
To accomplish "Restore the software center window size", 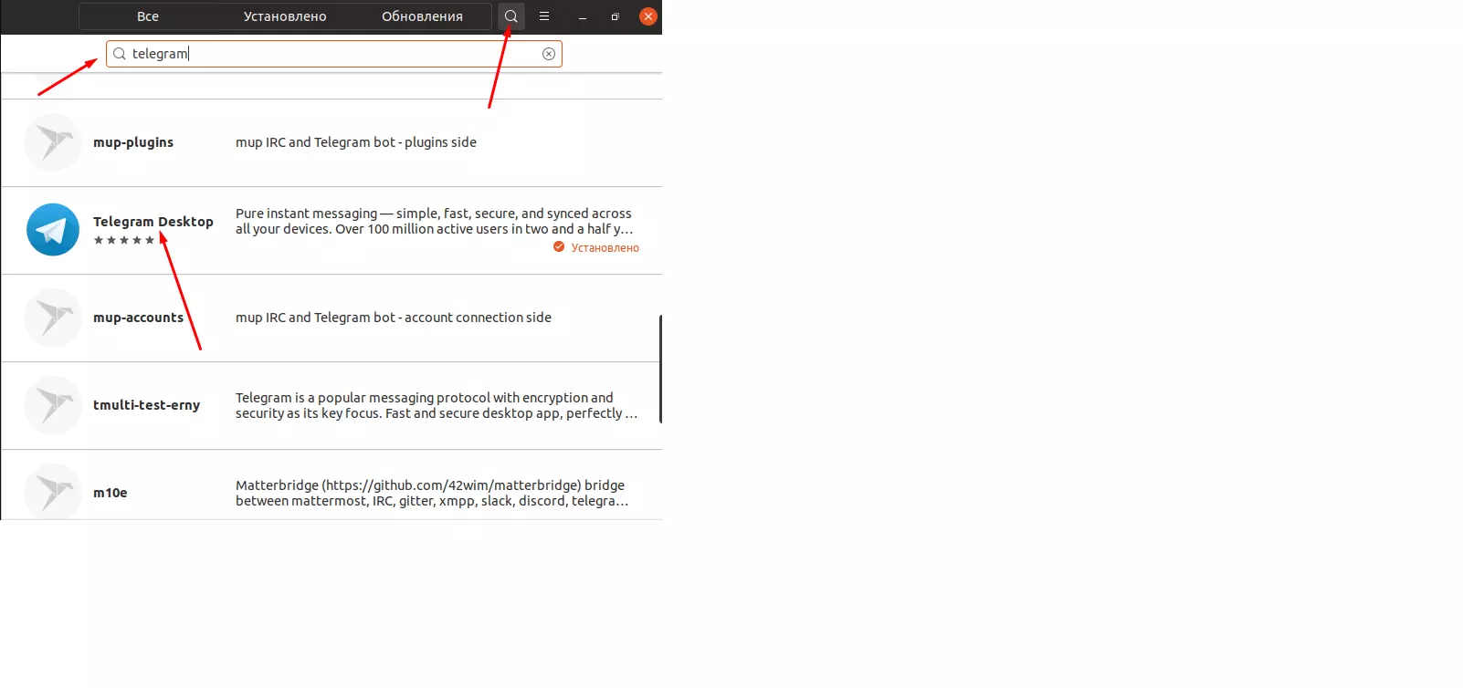I will 616,16.
